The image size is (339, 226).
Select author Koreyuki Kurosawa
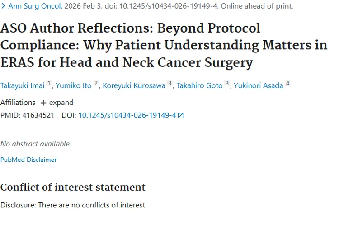coord(134,86)
